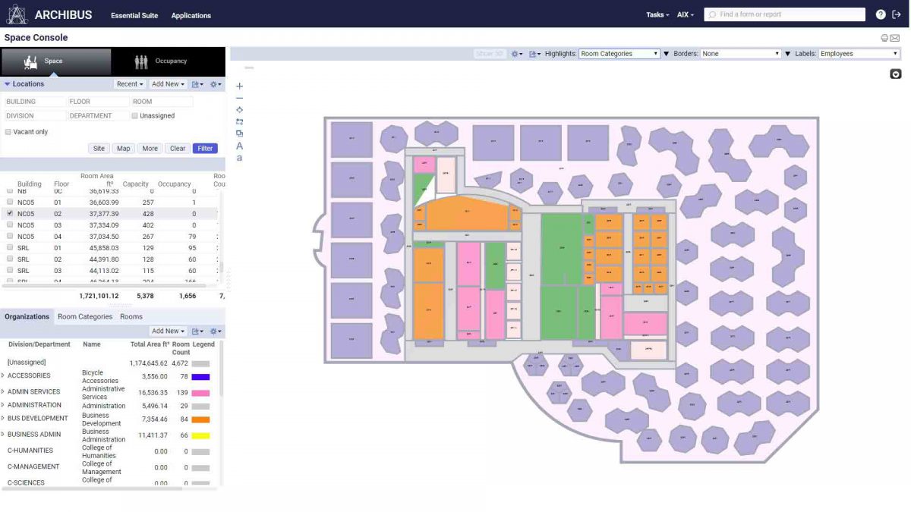Expand the ADMIN SERVICES division
Viewport: 911px width, 512px height.
pos(3,392)
